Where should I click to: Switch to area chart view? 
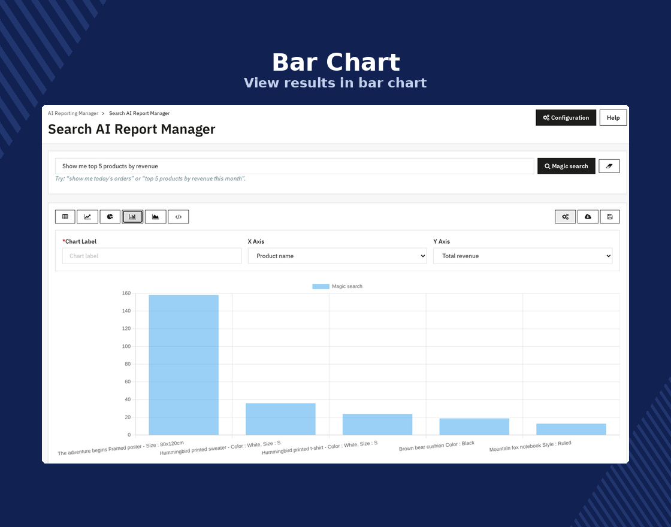coord(155,217)
